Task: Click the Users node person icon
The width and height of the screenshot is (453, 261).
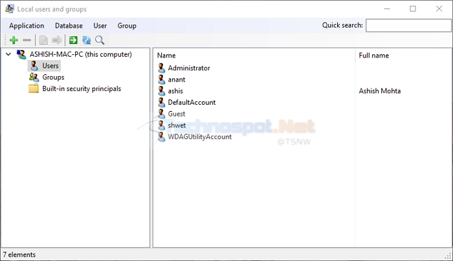Action: 34,66
